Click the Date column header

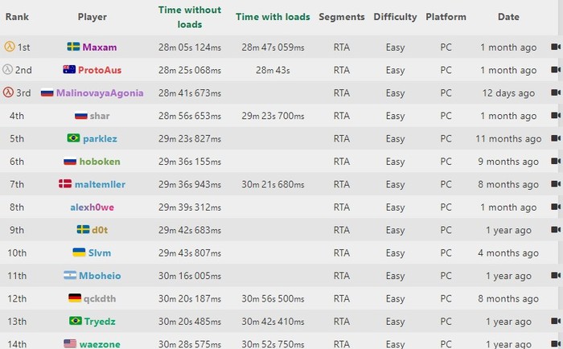pyautogui.click(x=508, y=17)
